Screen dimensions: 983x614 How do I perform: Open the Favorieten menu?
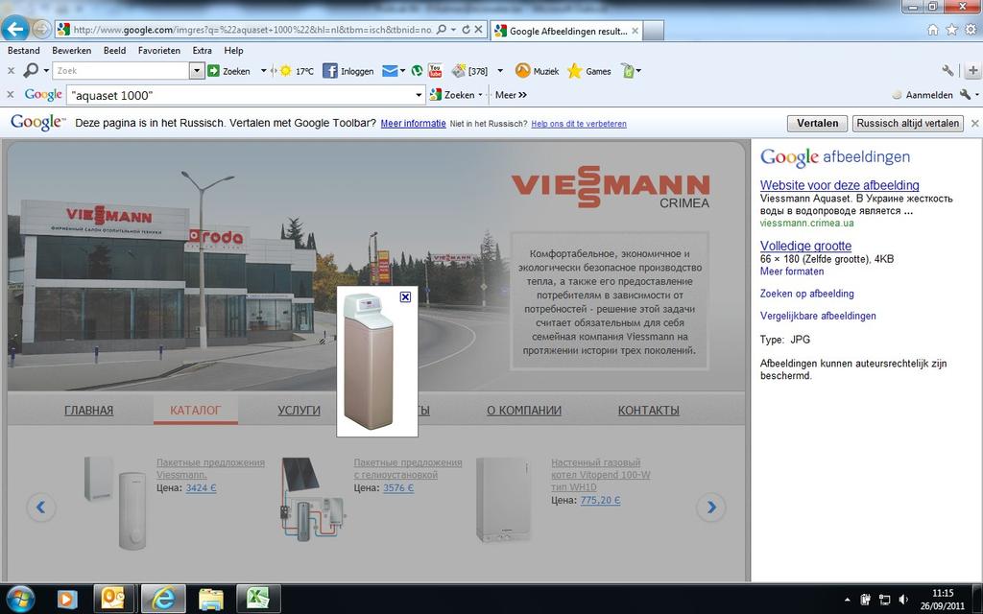point(159,51)
